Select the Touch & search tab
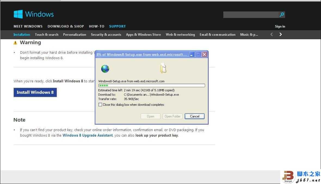 coord(47,34)
